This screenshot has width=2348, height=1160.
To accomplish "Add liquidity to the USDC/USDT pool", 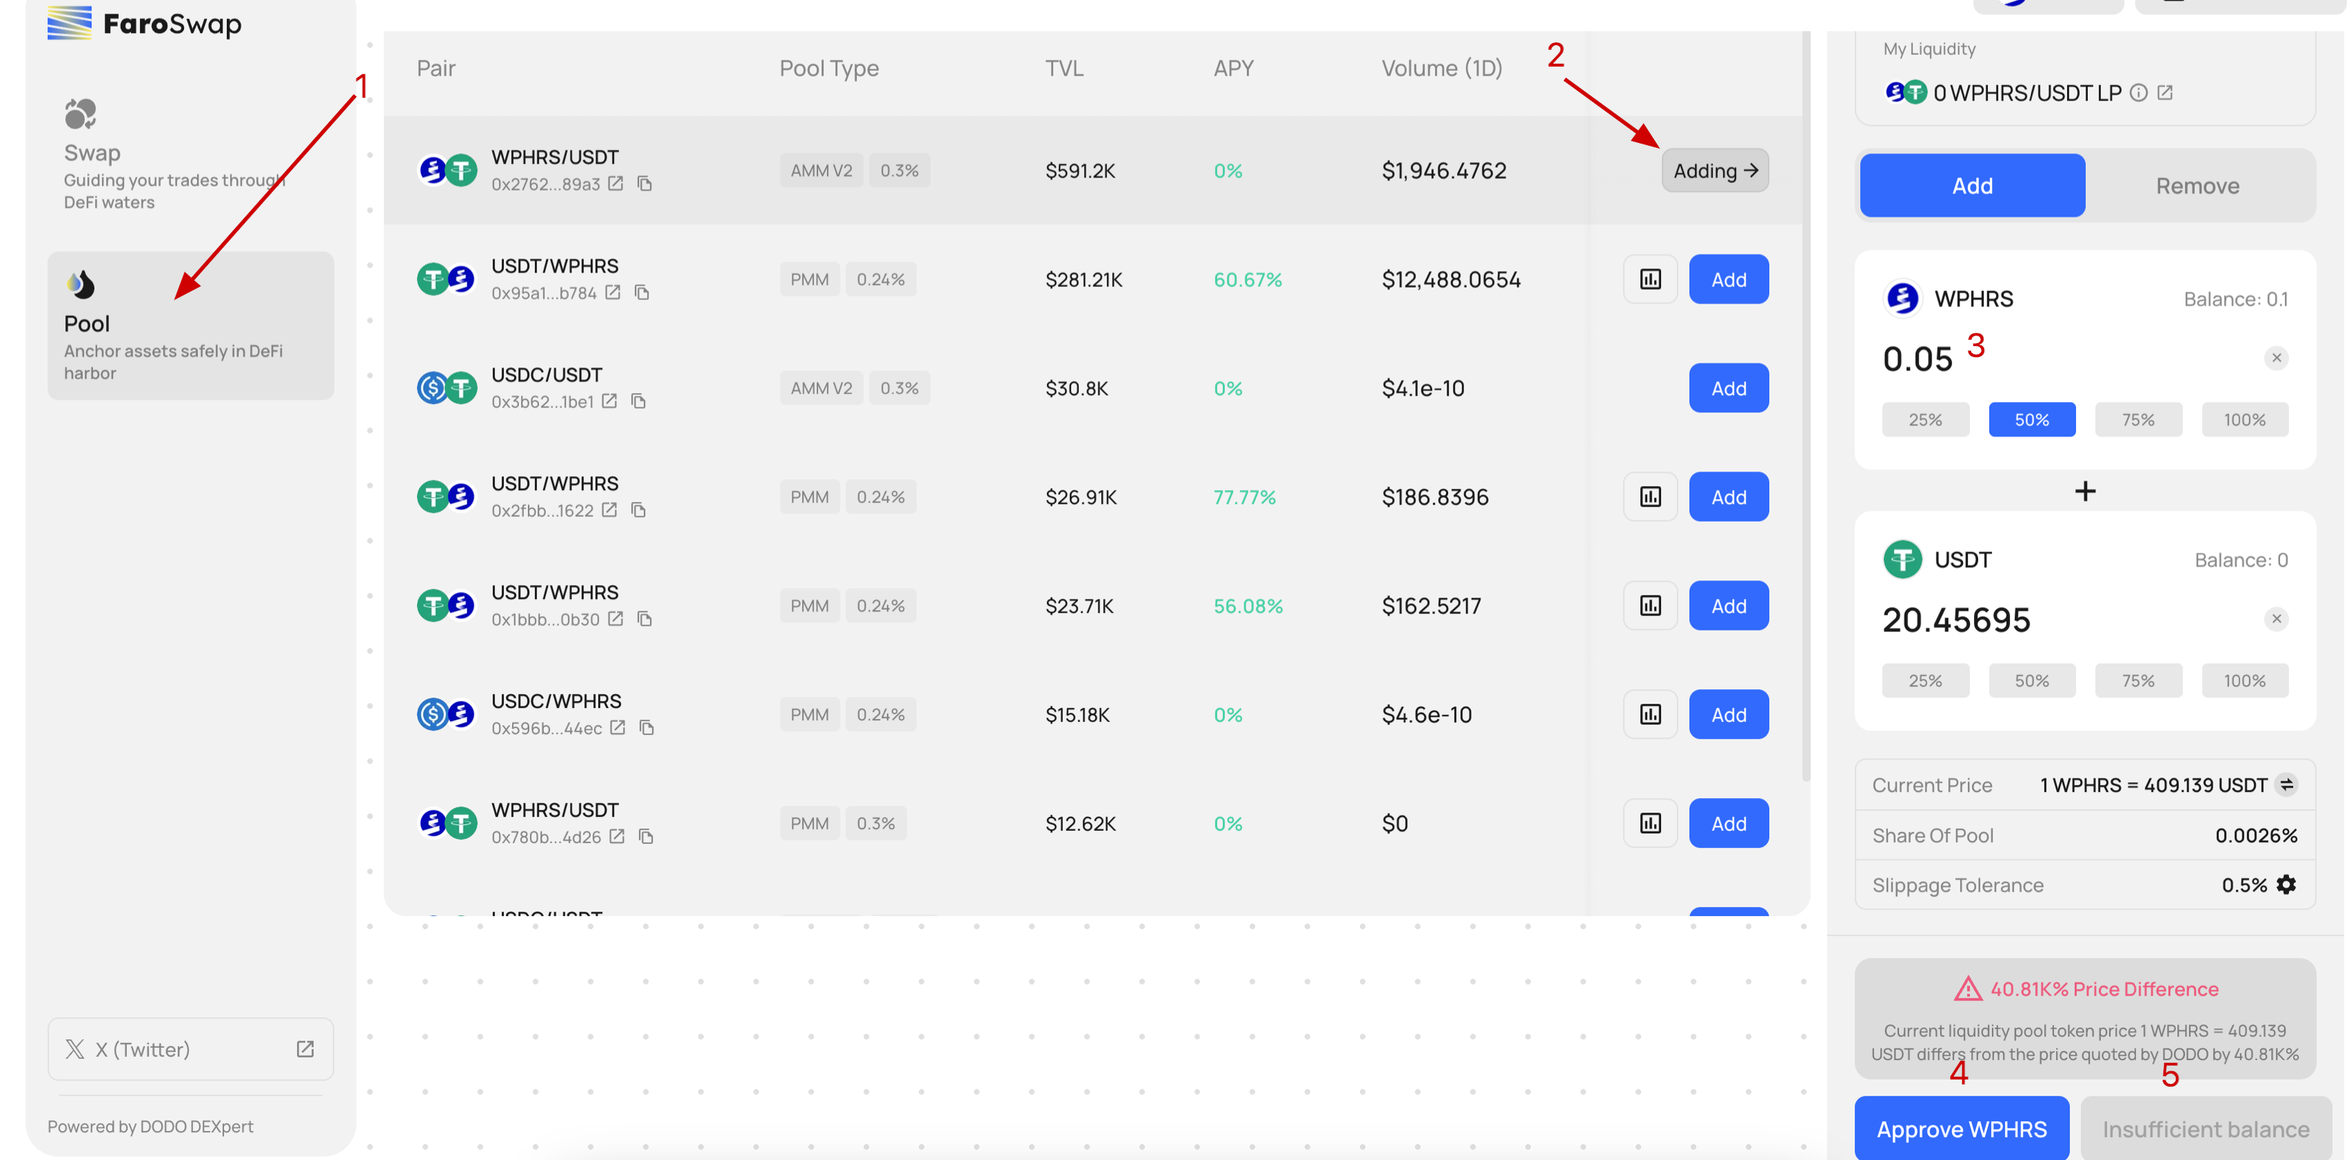I will coord(1728,389).
